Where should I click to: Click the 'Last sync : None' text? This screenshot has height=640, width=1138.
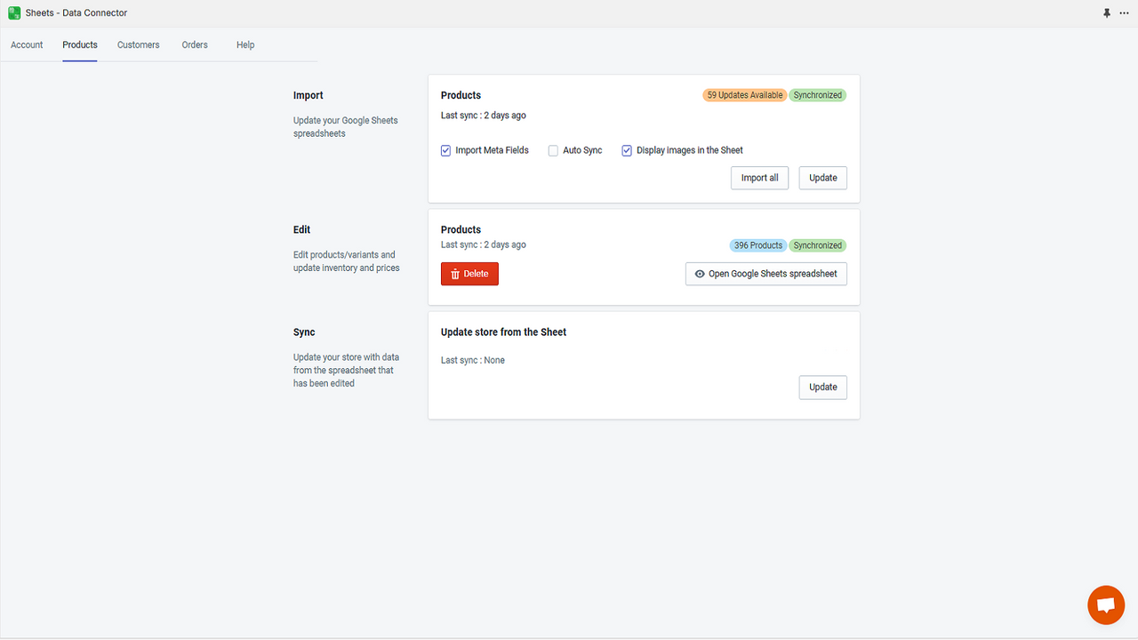(473, 360)
